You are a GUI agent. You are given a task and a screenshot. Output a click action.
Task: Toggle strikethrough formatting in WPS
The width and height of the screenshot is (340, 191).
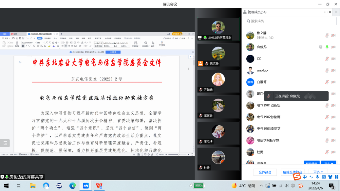pos(34,46)
